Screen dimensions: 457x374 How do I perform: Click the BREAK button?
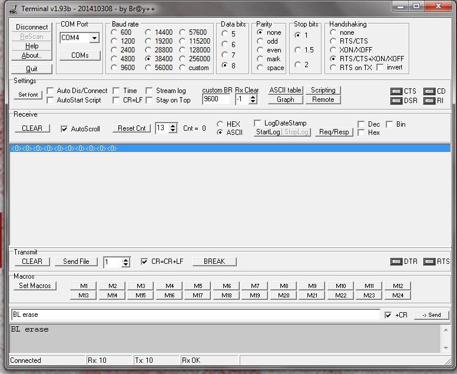214,262
